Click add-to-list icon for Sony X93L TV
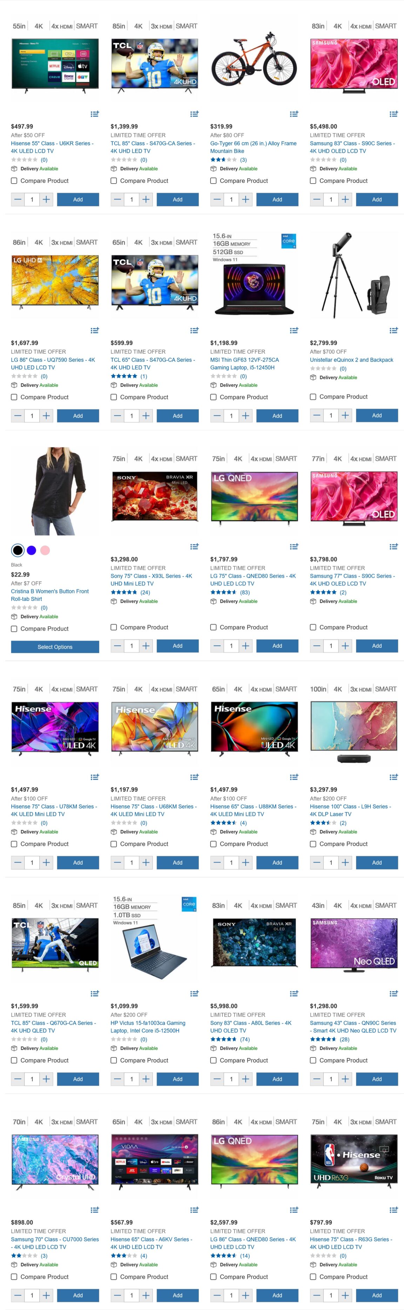 pyautogui.click(x=194, y=547)
